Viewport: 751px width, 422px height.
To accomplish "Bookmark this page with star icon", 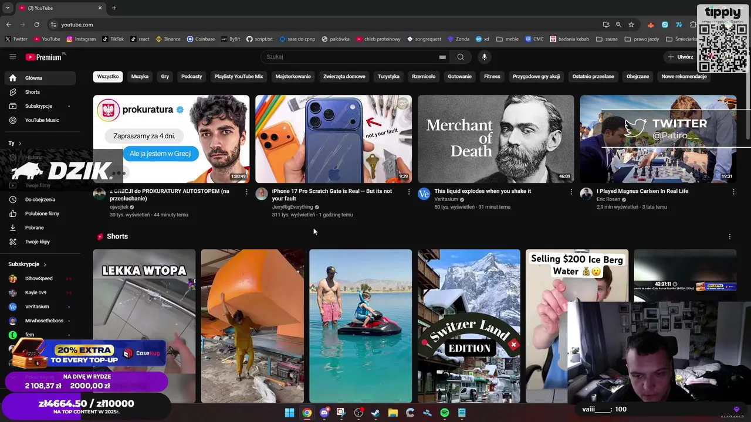I will [x=631, y=25].
